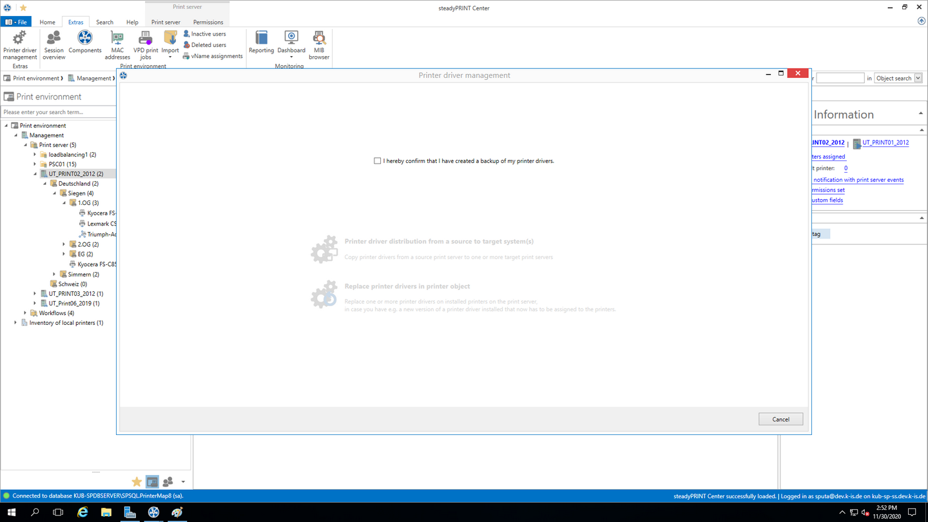Launch the MIB browser
Viewport: 928px width, 522px height.
[x=319, y=44]
